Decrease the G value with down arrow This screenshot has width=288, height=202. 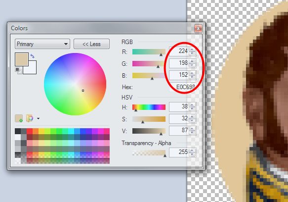click(x=192, y=65)
